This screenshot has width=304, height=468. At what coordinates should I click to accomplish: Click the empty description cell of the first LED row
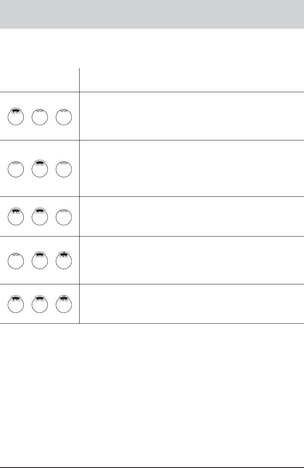click(x=191, y=116)
